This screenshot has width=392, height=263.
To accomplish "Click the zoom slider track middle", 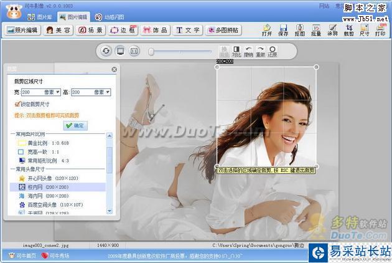I will (182, 52).
